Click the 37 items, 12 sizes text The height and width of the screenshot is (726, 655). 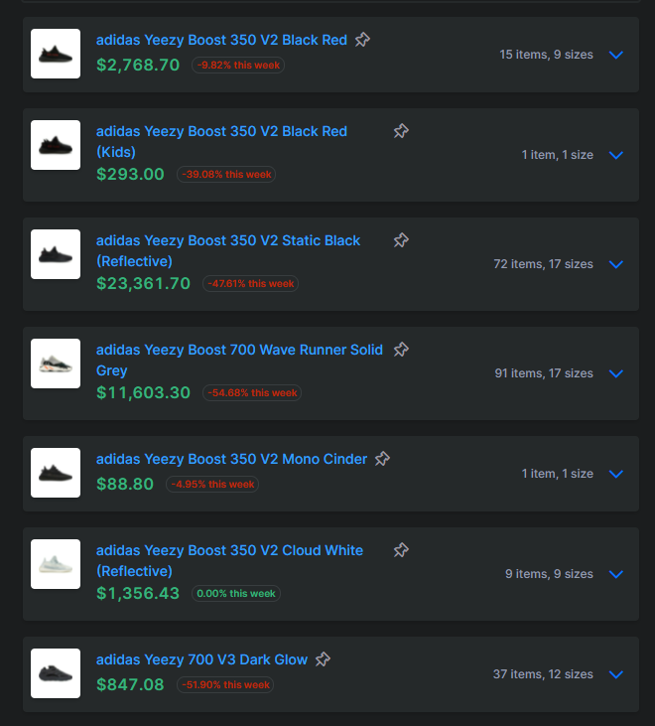coord(543,674)
